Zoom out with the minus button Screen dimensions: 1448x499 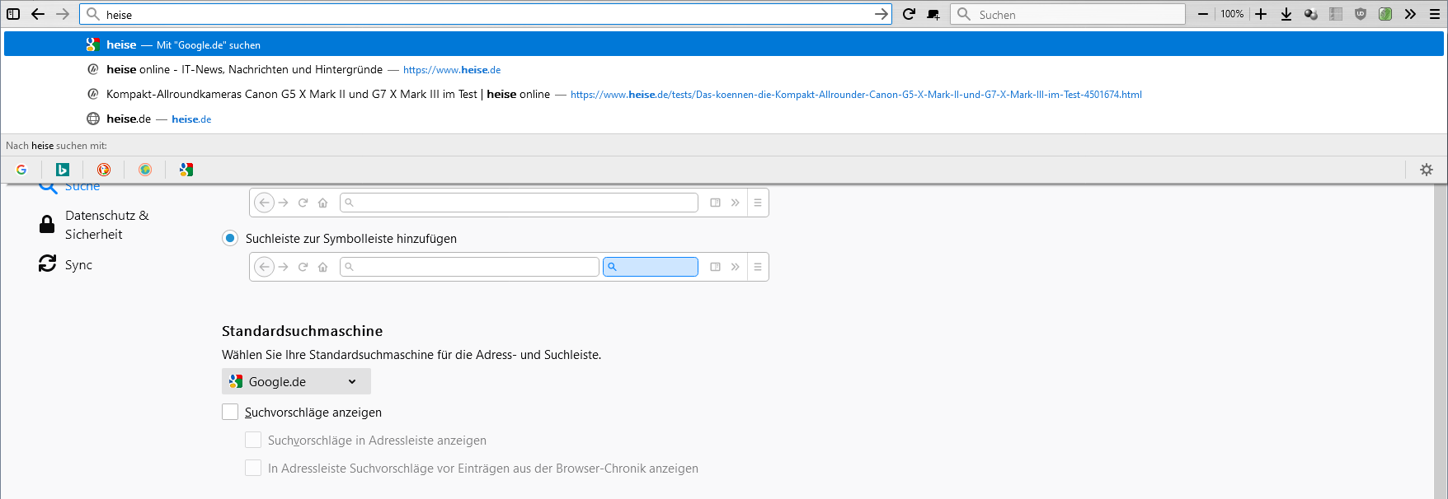(1203, 14)
